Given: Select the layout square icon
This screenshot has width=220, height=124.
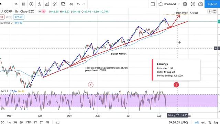Looking at the screenshot, I should point(153,4).
